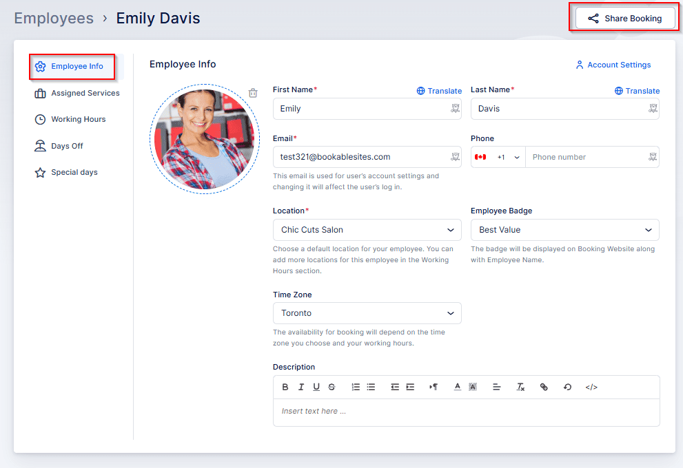This screenshot has height=468, width=683.
Task: Open the Employee Info tab
Action: pos(77,67)
